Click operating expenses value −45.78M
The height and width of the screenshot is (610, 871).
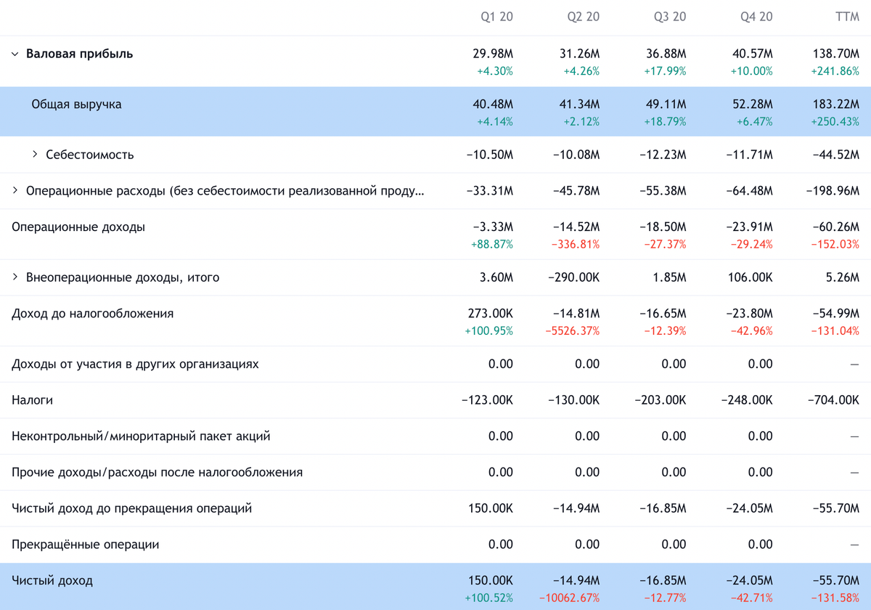click(576, 191)
